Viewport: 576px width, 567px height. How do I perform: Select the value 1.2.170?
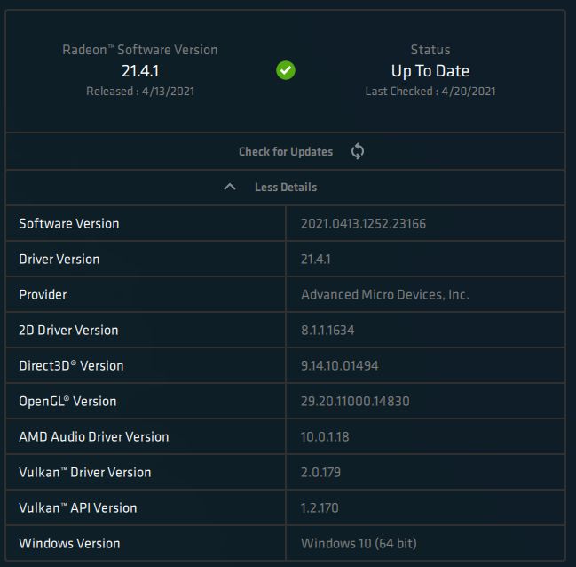coord(320,507)
